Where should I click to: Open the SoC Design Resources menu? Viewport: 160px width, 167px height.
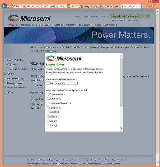(90, 25)
